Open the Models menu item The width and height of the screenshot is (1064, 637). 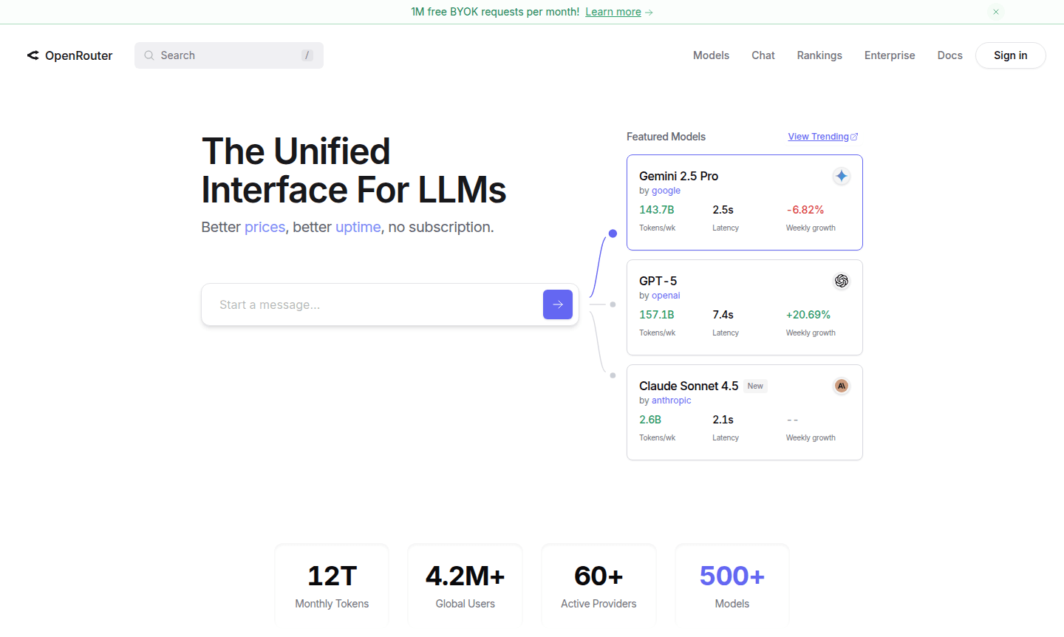[x=711, y=55]
